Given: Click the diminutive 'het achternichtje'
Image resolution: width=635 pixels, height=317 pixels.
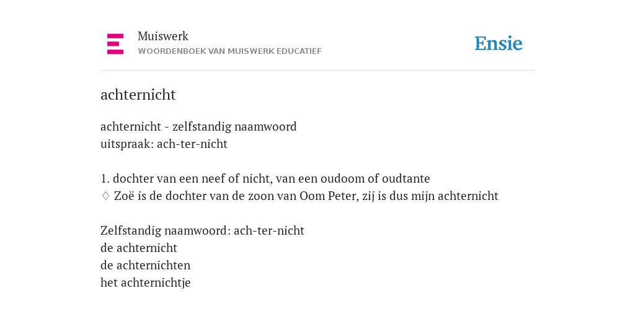Looking at the screenshot, I should pyautogui.click(x=145, y=282).
